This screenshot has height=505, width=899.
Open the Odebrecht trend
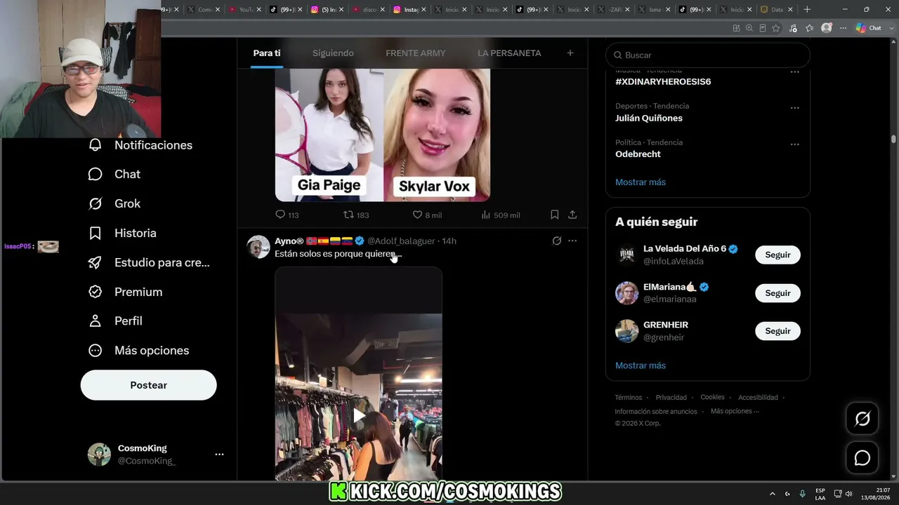pos(638,154)
